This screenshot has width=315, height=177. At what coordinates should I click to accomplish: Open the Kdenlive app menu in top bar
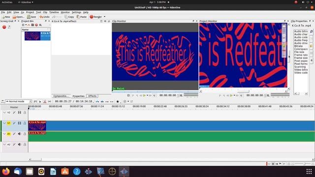pyautogui.click(x=26, y=2)
